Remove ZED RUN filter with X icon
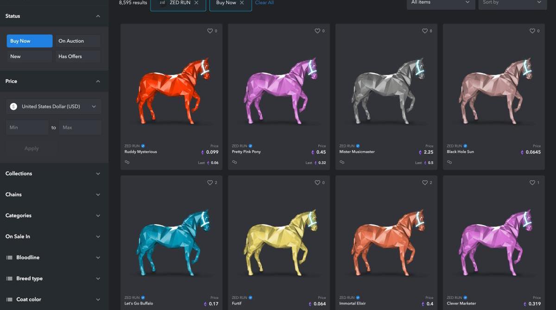The height and width of the screenshot is (310, 556). (196, 3)
